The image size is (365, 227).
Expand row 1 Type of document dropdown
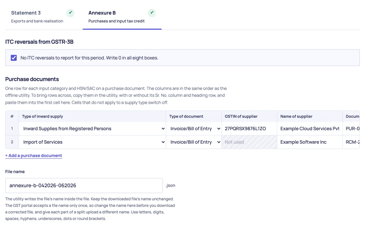pos(194,129)
